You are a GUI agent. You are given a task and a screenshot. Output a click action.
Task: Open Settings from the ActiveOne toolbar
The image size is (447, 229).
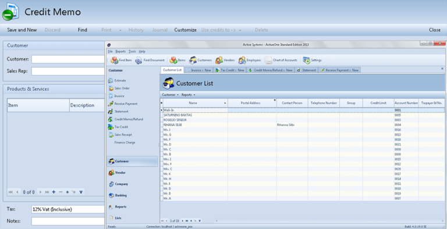click(x=312, y=60)
